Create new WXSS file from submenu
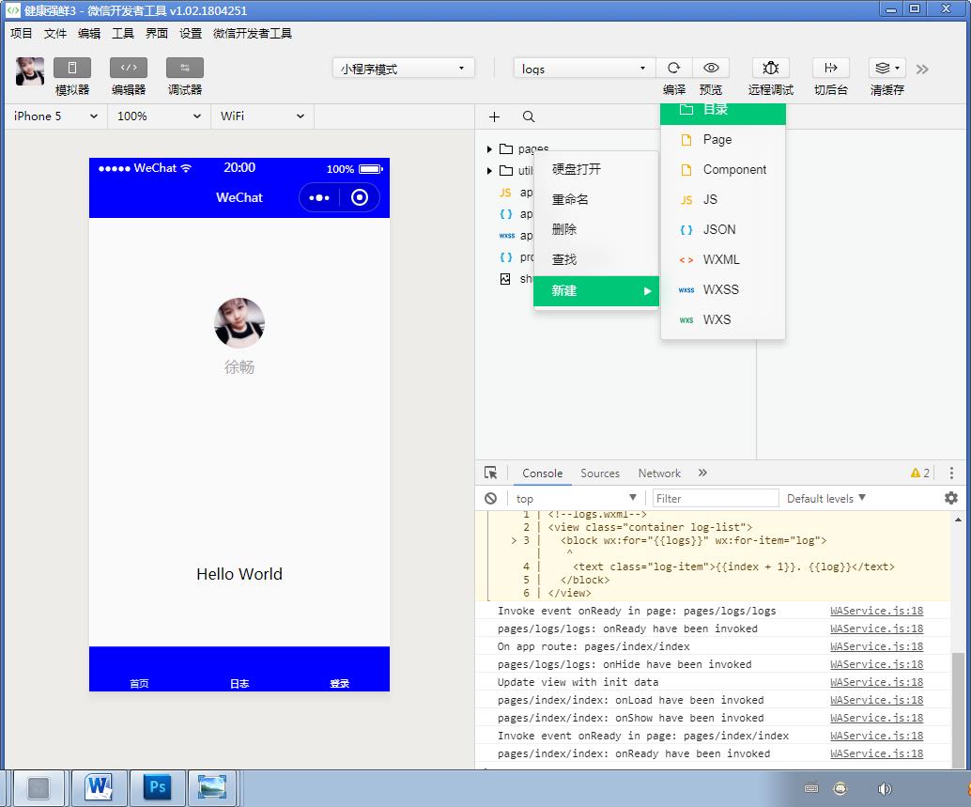 coord(723,289)
